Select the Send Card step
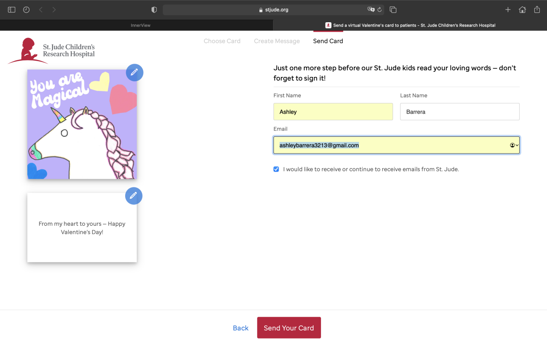 pos(328,41)
